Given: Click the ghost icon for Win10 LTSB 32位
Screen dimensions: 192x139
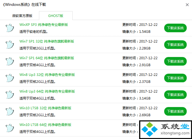Looking at the screenshot, I should (x=10, y=111).
